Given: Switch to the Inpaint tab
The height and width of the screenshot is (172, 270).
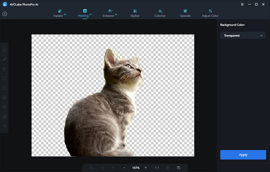Looking at the screenshot, I should (59, 13).
